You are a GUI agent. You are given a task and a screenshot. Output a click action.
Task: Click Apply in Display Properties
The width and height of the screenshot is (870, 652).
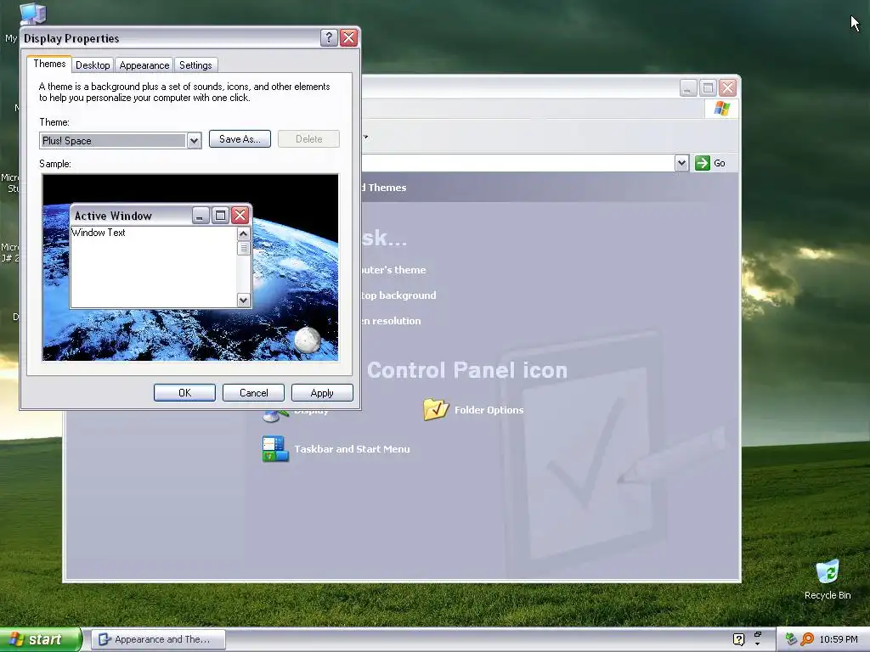tap(322, 392)
